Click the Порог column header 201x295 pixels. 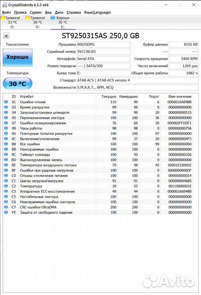[x=154, y=97]
